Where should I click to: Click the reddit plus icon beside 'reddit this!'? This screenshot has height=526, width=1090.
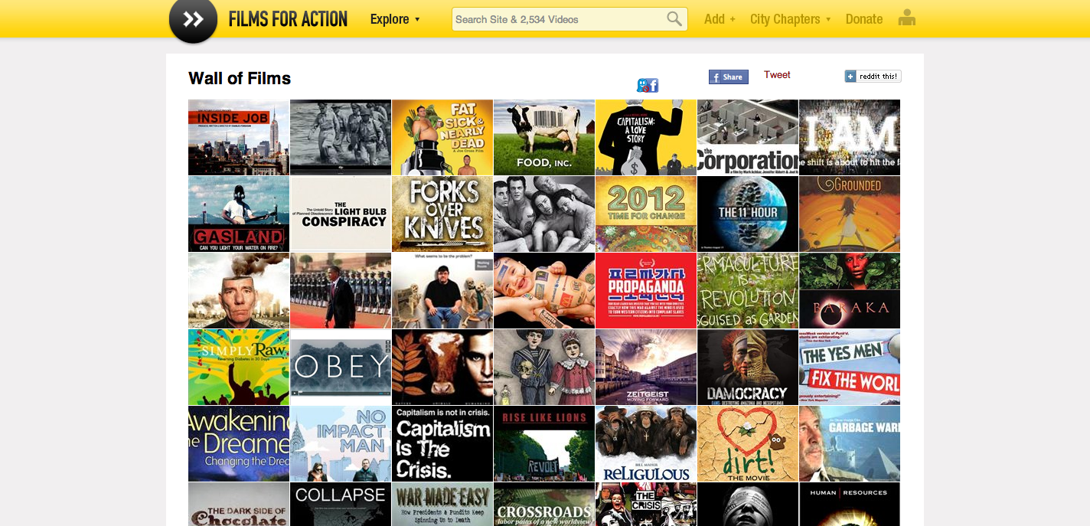pos(850,76)
